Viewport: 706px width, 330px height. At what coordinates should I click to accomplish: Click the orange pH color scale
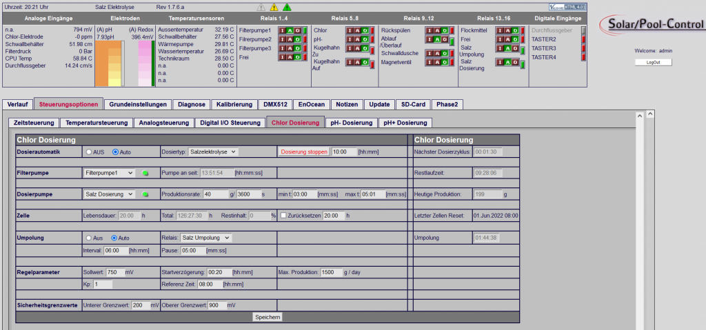(x=108, y=63)
